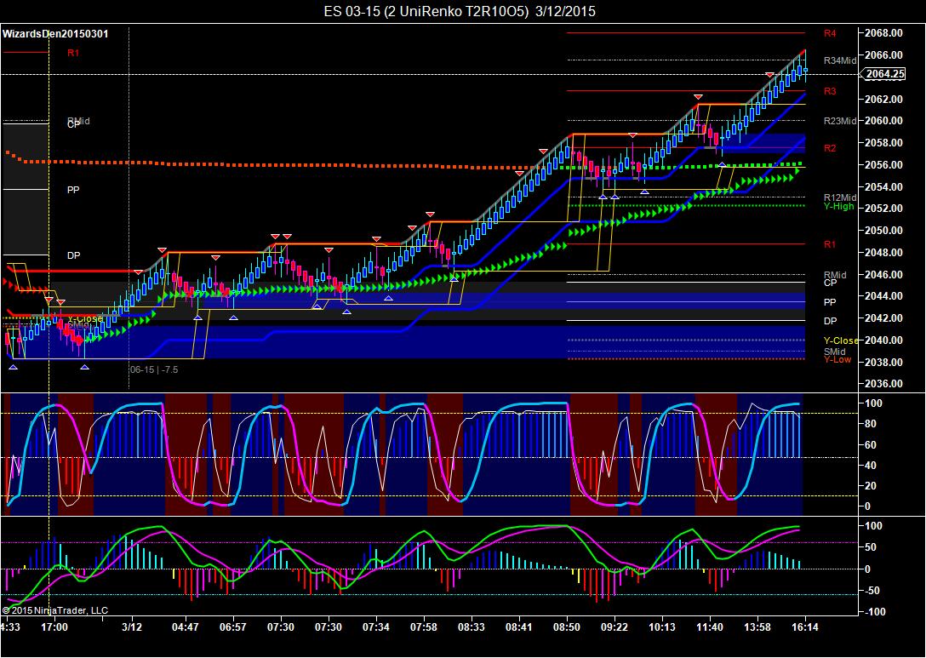Select the 17:00 time axis label
The height and width of the screenshot is (658, 926).
click(54, 627)
